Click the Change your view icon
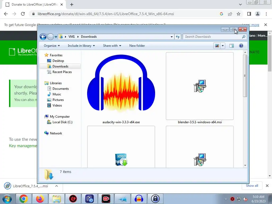 tap(217, 46)
